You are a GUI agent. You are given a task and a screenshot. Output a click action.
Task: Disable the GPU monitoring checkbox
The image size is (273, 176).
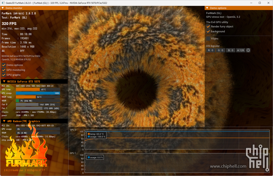pos(4,70)
